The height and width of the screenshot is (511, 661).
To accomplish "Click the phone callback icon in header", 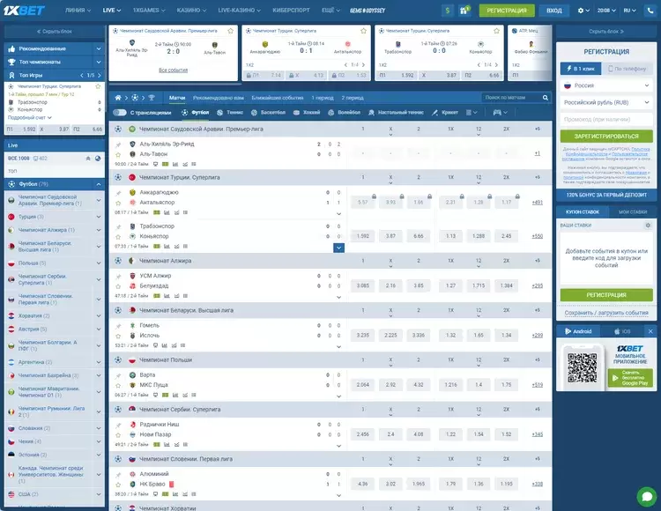I will [650, 11].
